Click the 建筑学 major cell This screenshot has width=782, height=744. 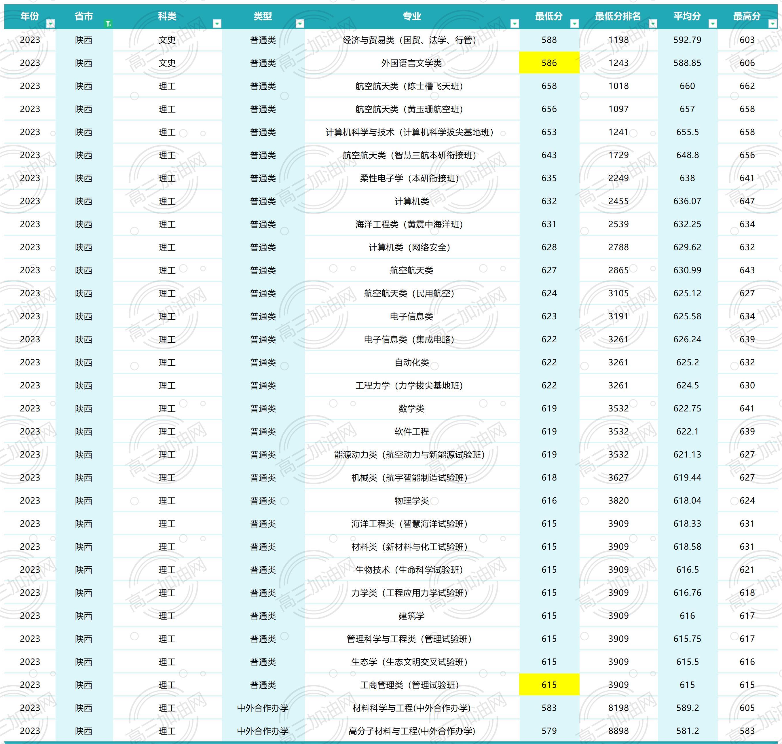coord(412,616)
